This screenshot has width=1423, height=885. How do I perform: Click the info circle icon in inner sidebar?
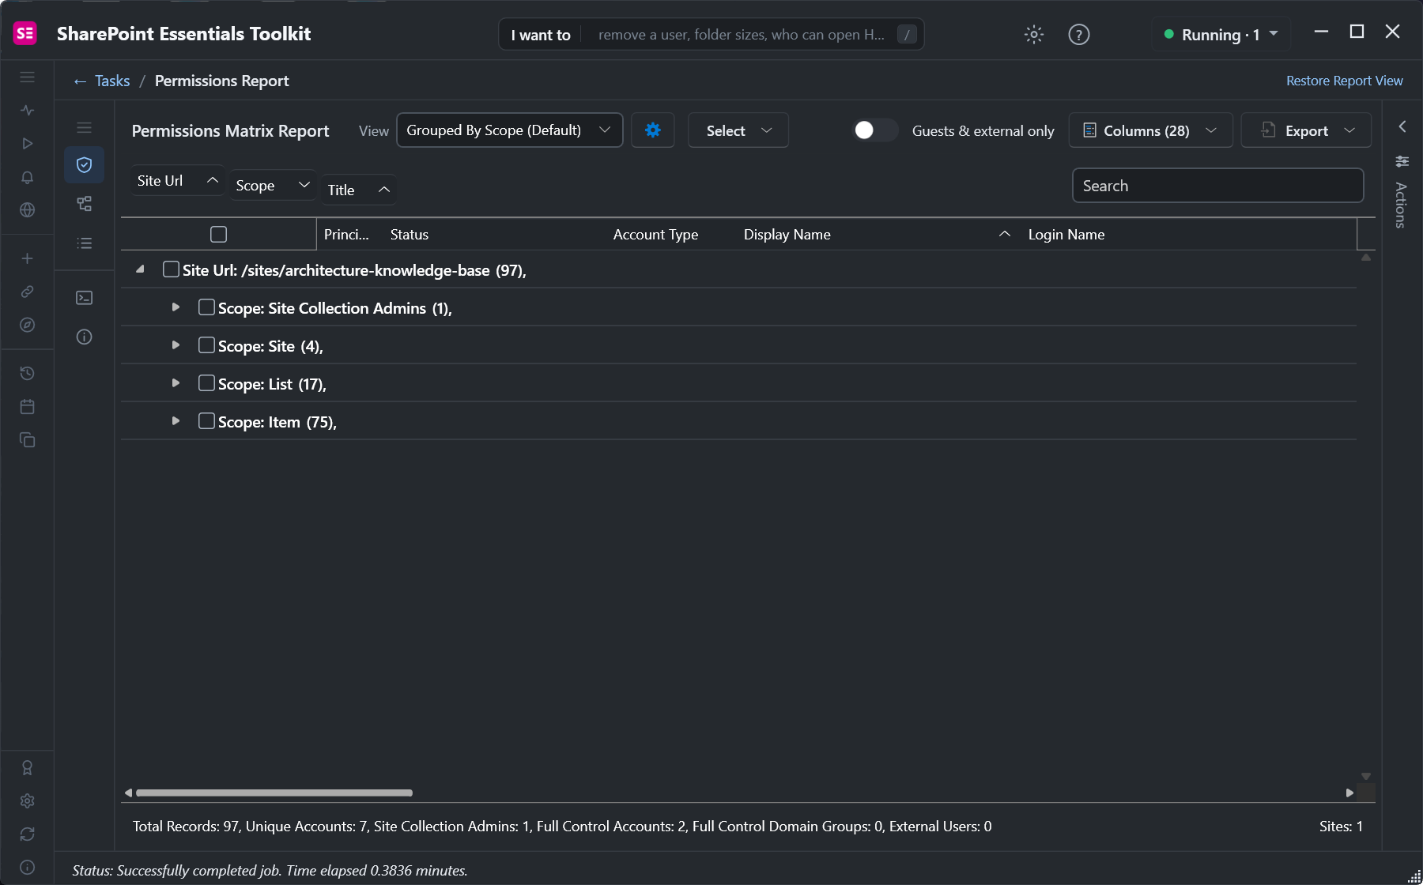[85, 337]
